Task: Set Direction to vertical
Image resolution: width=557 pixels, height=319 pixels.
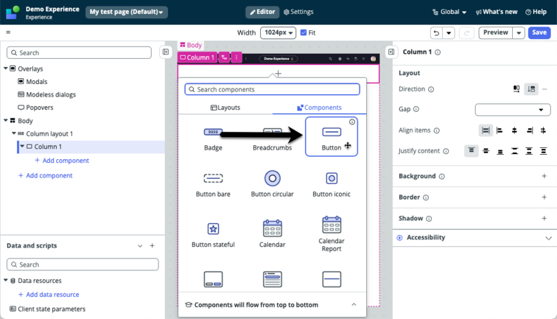Action: (x=531, y=89)
